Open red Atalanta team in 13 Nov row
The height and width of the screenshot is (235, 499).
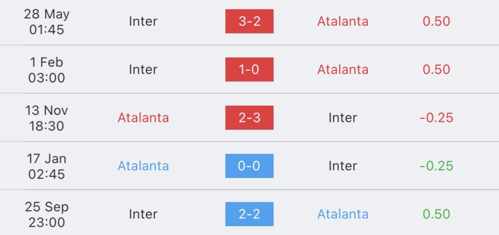(x=143, y=117)
